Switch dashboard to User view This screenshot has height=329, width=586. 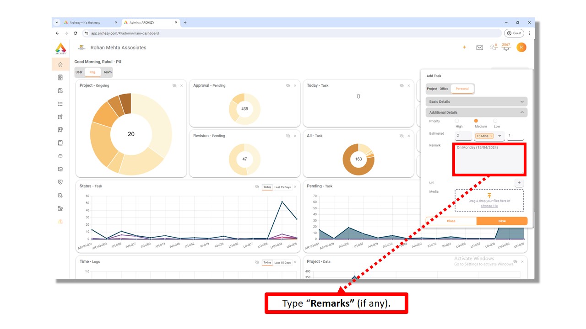coord(79,72)
